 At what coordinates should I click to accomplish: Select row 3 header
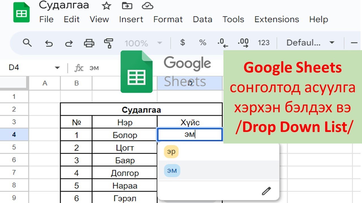click(14, 122)
